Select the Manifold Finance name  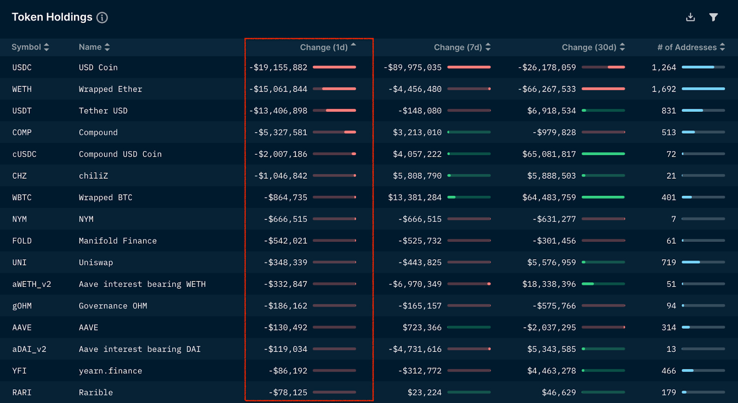click(x=118, y=240)
